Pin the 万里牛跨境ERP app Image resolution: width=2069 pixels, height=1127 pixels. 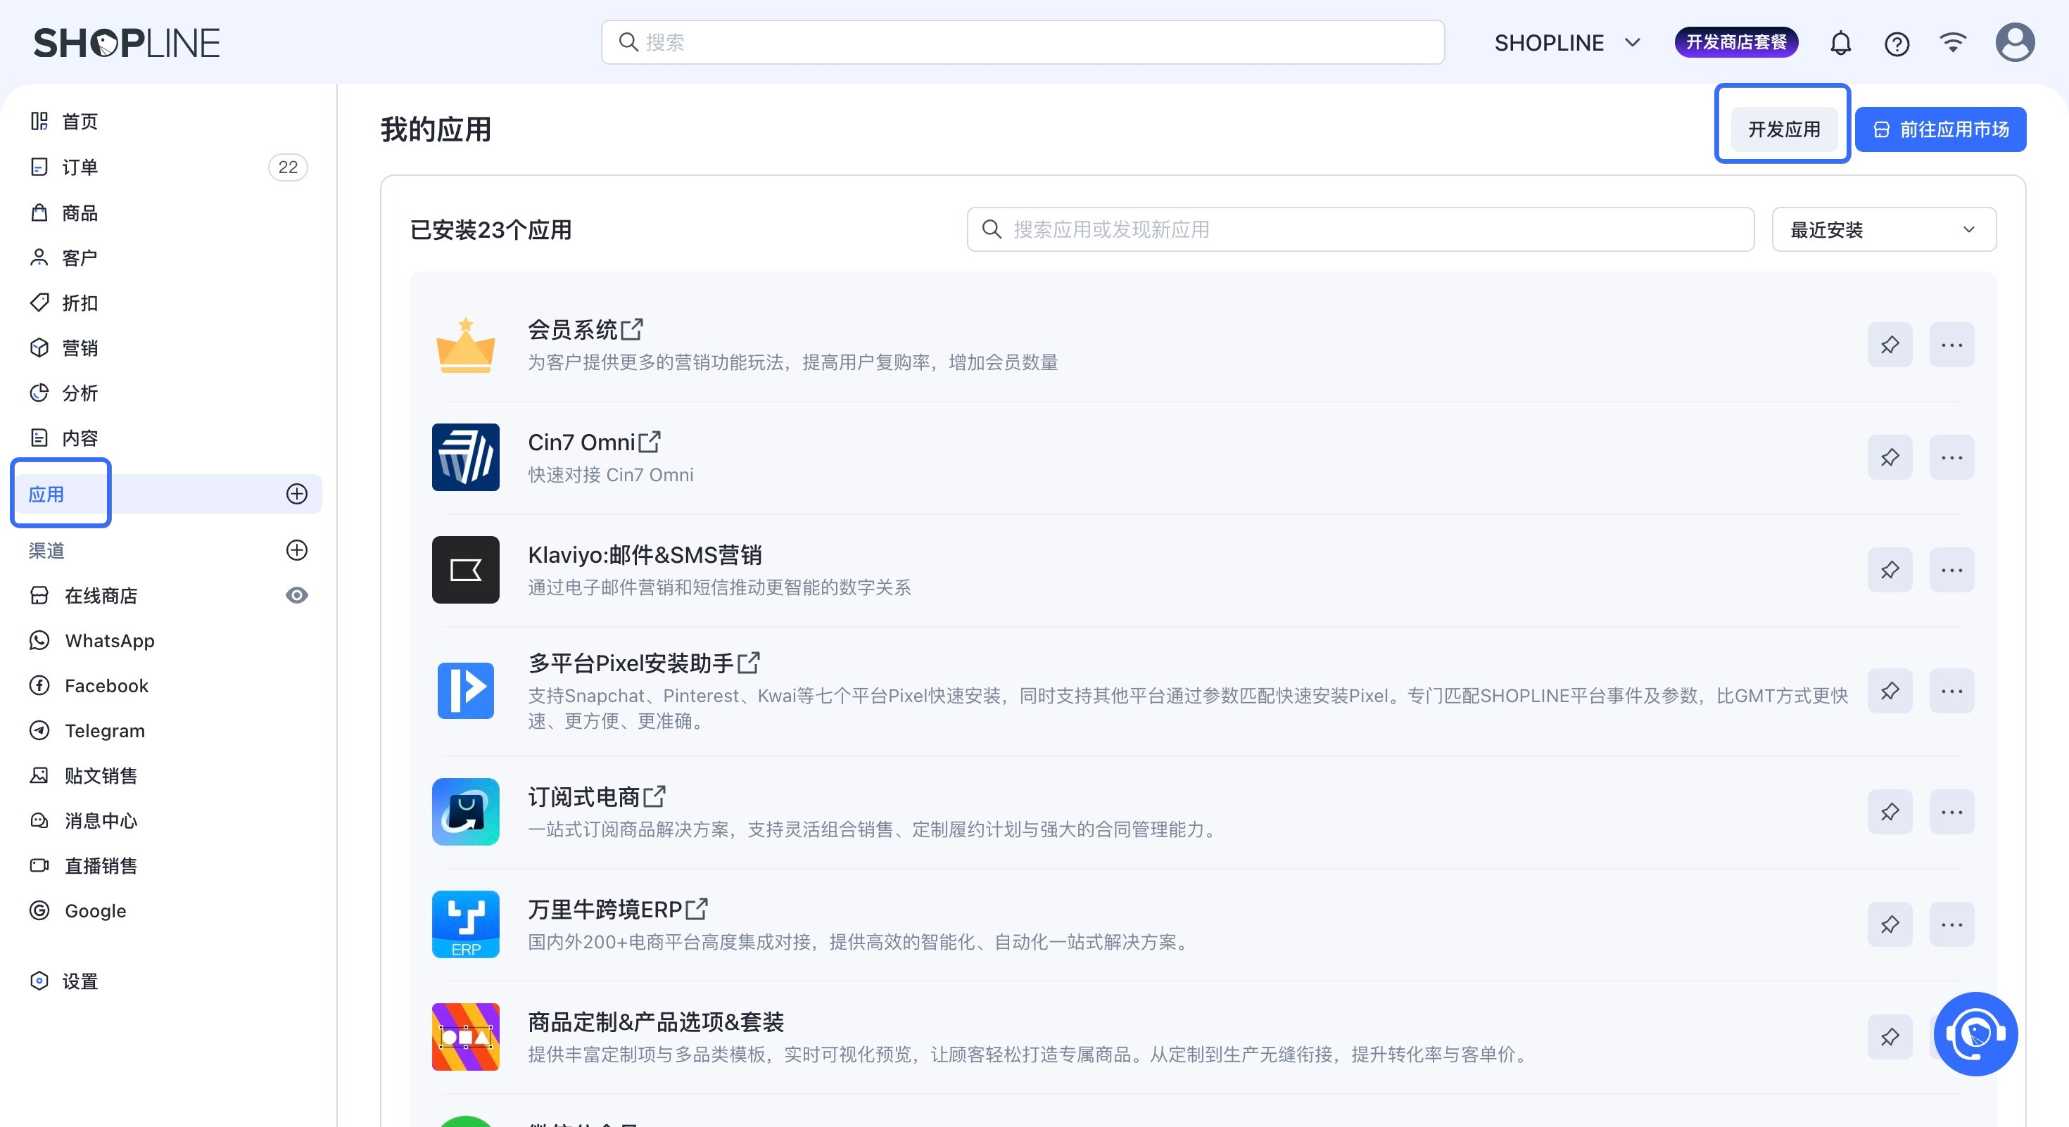coord(1889,924)
